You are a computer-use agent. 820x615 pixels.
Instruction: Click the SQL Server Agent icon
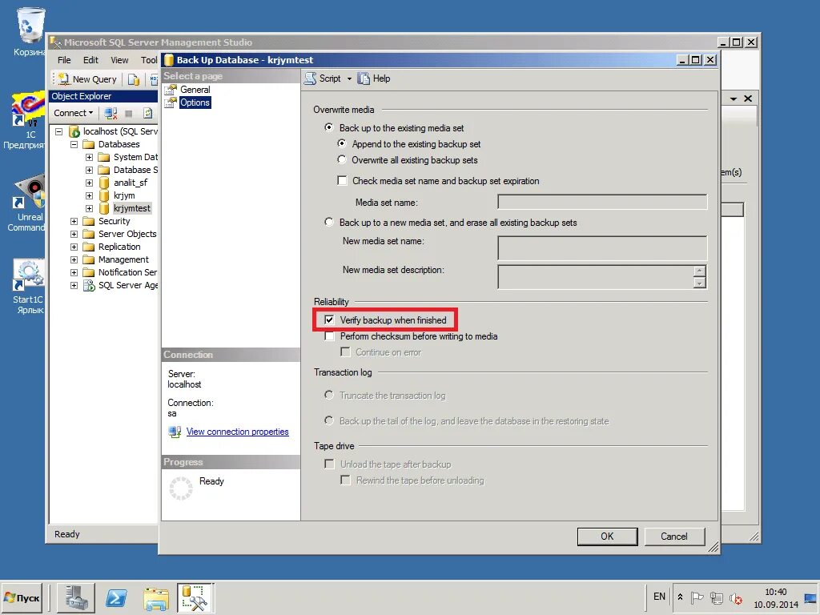pyautogui.click(x=90, y=285)
